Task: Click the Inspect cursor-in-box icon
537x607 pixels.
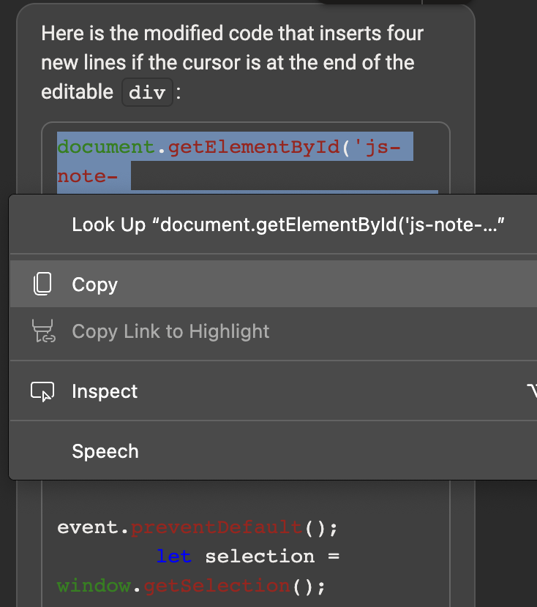Action: [x=42, y=391]
